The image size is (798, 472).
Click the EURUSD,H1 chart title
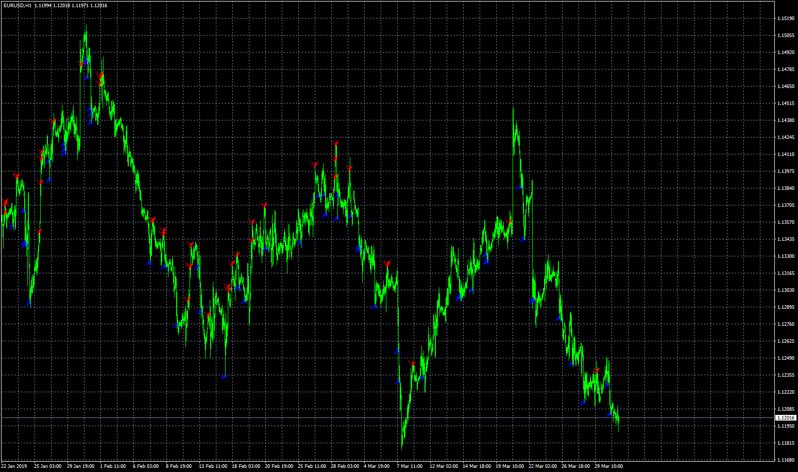coord(17,5)
